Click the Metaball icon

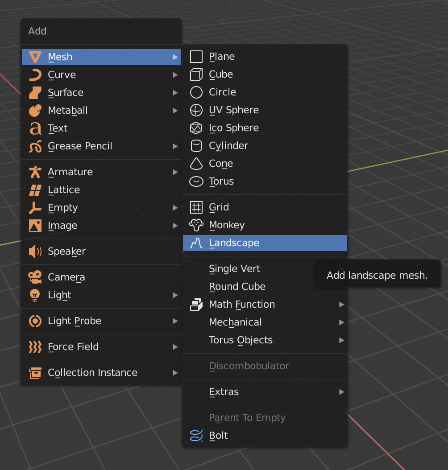(x=35, y=110)
